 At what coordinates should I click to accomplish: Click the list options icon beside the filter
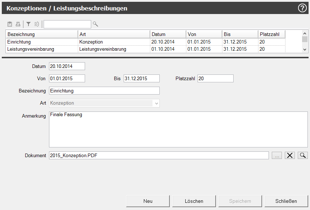tap(37, 24)
